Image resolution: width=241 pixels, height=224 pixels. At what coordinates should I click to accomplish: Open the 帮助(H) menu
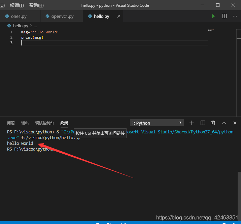tap(36, 5)
